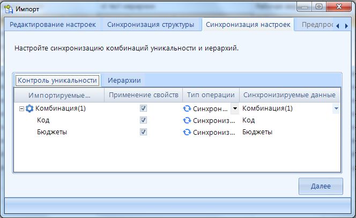
Task: Click the gear icon next to Комбинация(1)
Action: pos(29,108)
